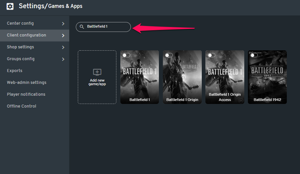This screenshot has height=174, width=300.
Task: Enable the Battlefield 1 Origin toggle
Action: (169, 55)
